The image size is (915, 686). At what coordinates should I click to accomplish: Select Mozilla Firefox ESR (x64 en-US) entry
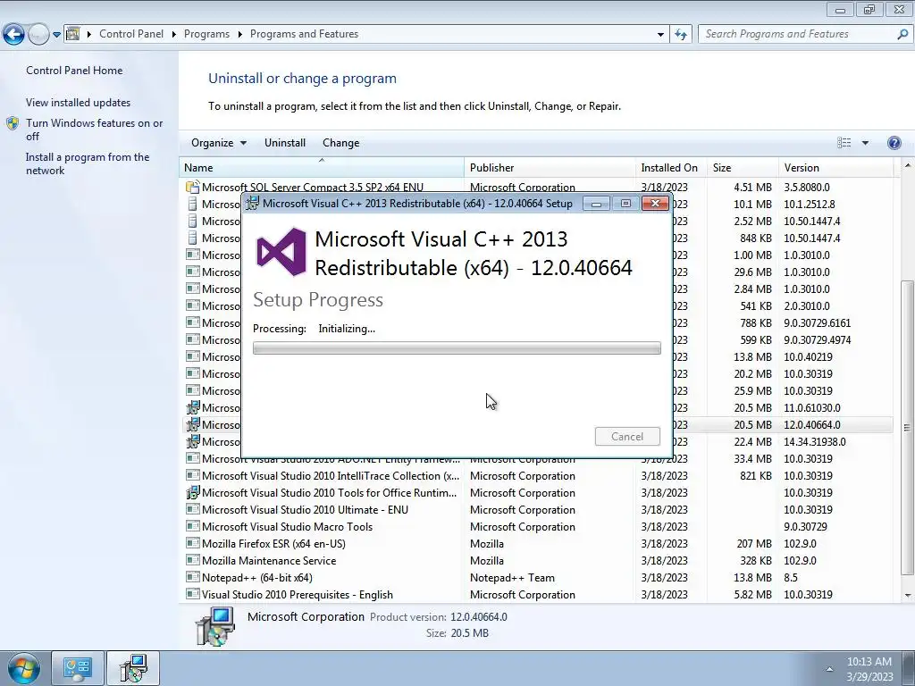536,544
